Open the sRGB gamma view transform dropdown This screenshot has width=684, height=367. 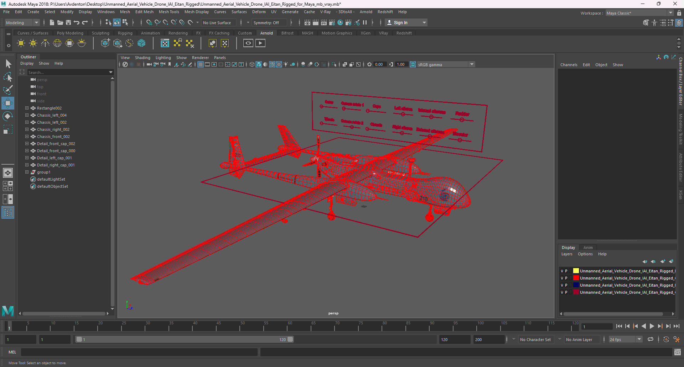coord(472,64)
